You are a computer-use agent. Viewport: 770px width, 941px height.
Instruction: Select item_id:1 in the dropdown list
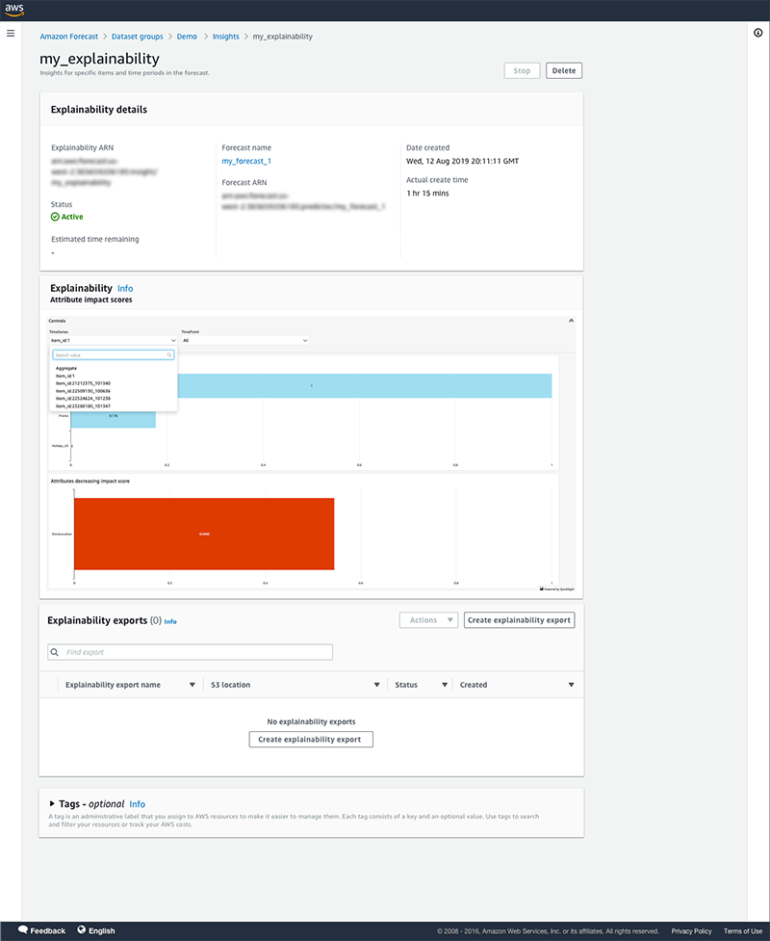[65, 376]
